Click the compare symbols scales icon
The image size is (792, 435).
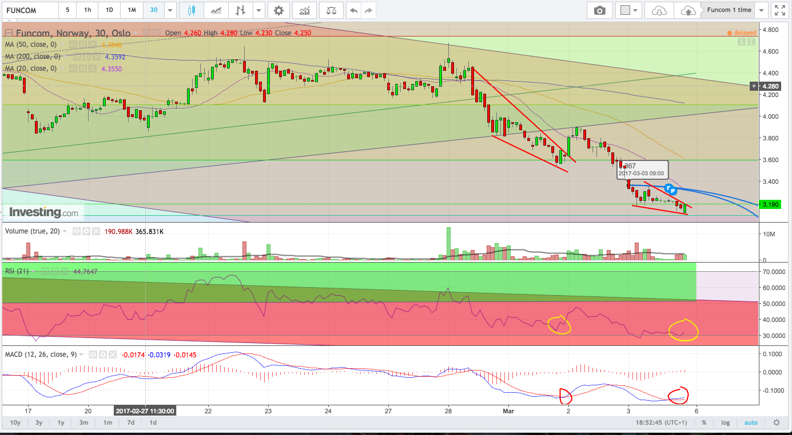(x=331, y=10)
